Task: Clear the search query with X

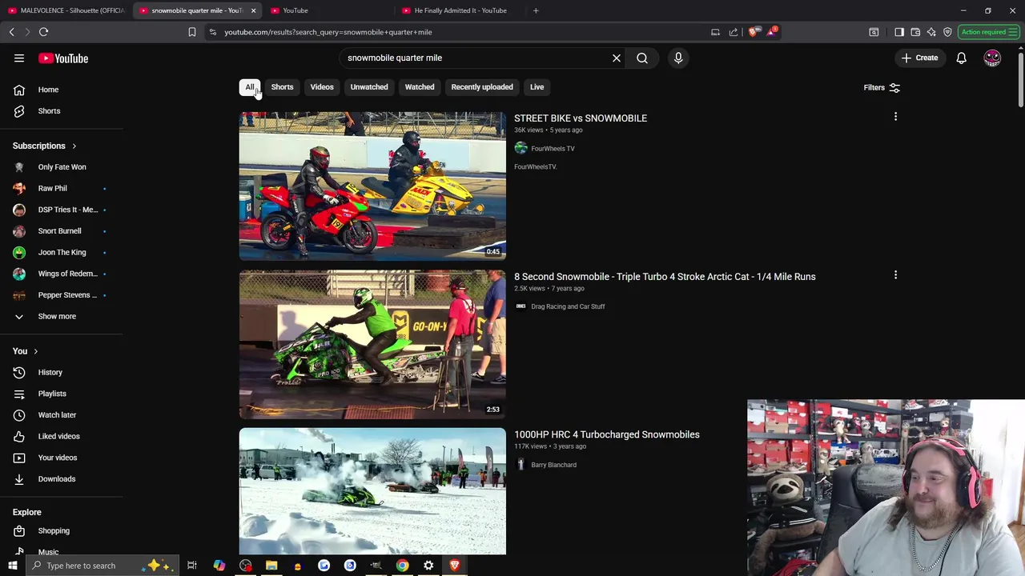Action: pyautogui.click(x=617, y=58)
